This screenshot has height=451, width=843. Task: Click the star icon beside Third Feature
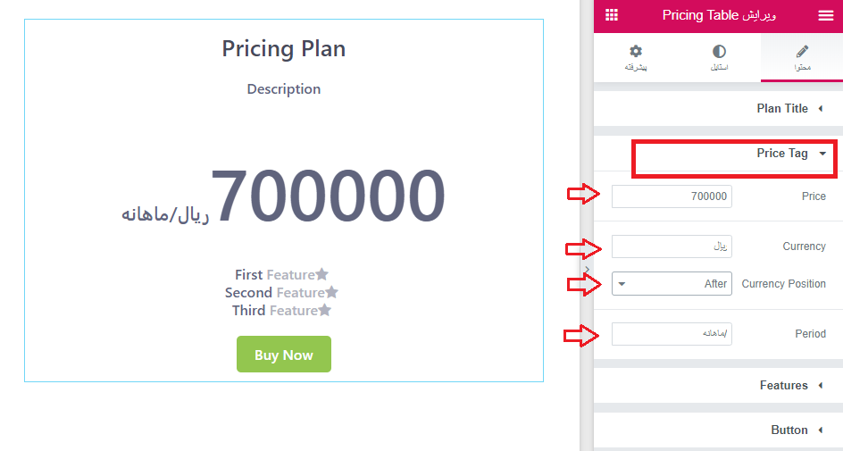(325, 310)
